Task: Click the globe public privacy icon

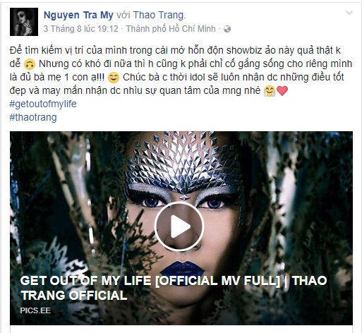Action: (227, 29)
